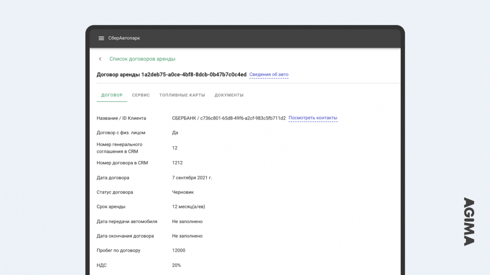This screenshot has width=490, height=275.
Task: Click the Договор аренды heading
Action: pyautogui.click(x=171, y=75)
